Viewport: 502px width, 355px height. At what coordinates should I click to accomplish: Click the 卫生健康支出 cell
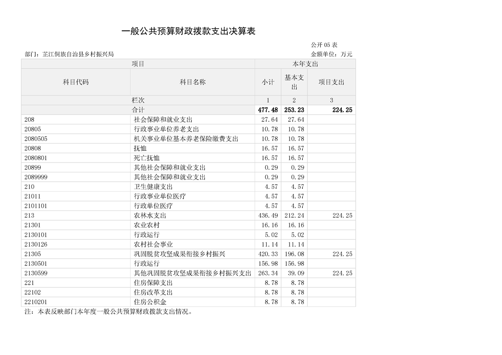pyautogui.click(x=153, y=187)
